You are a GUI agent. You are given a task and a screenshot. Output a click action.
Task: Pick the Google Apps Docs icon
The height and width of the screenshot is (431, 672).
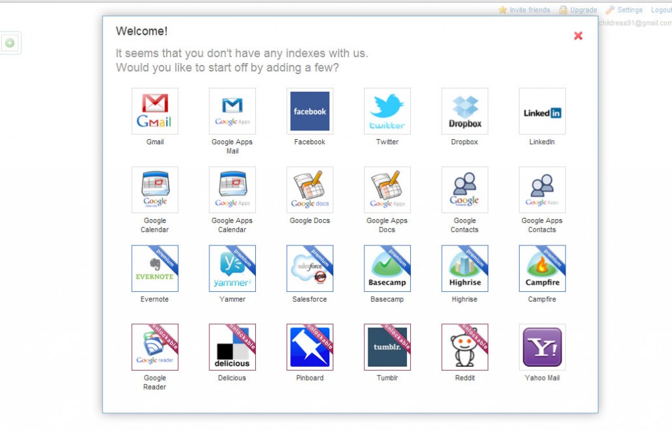(387, 190)
